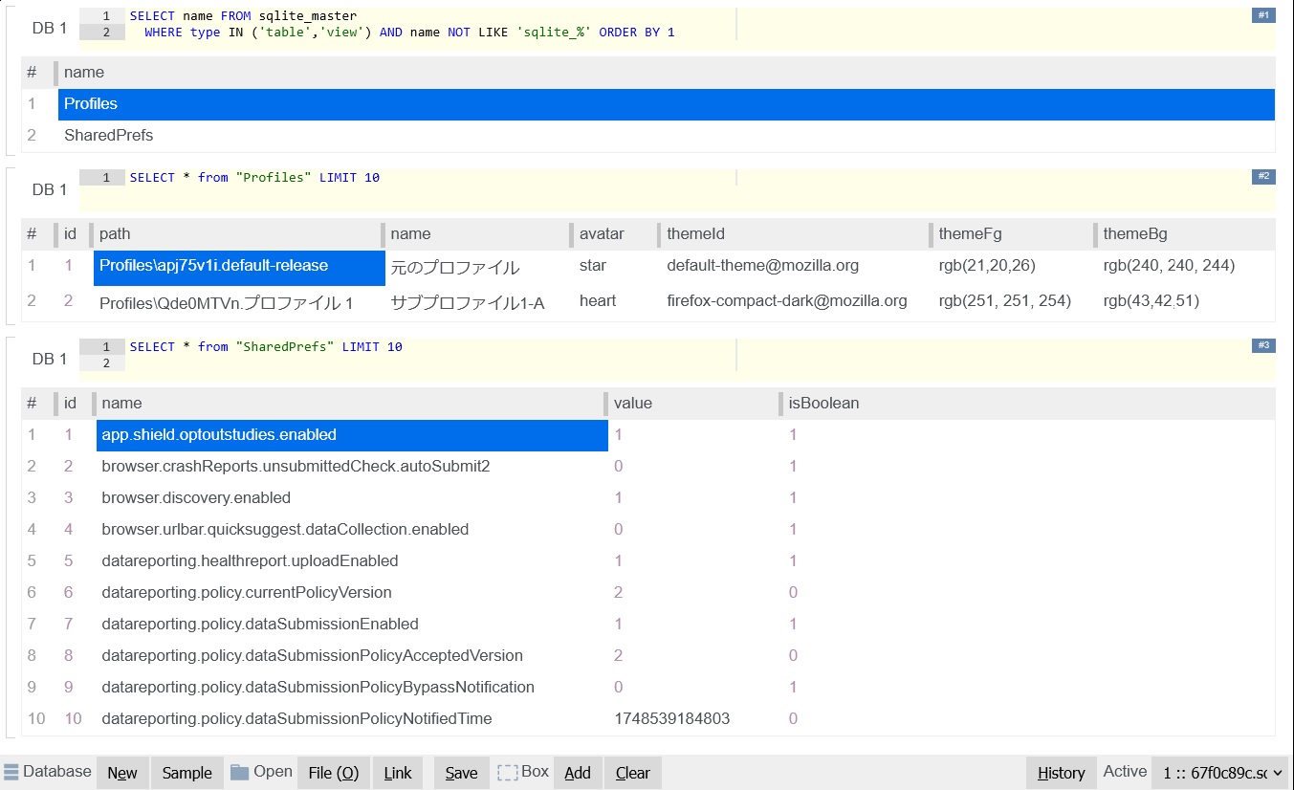The height and width of the screenshot is (790, 1294).
Task: Open the query History
Action: pos(1061,773)
